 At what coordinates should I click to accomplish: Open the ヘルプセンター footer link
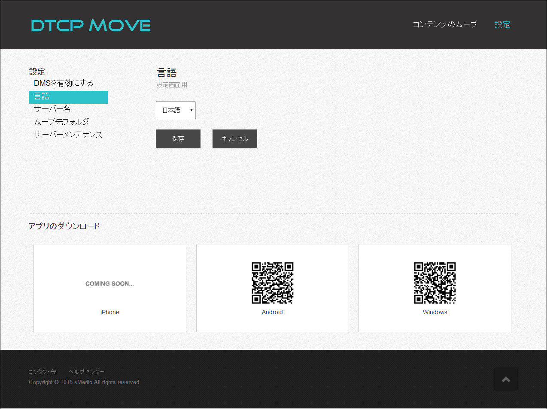[86, 372]
